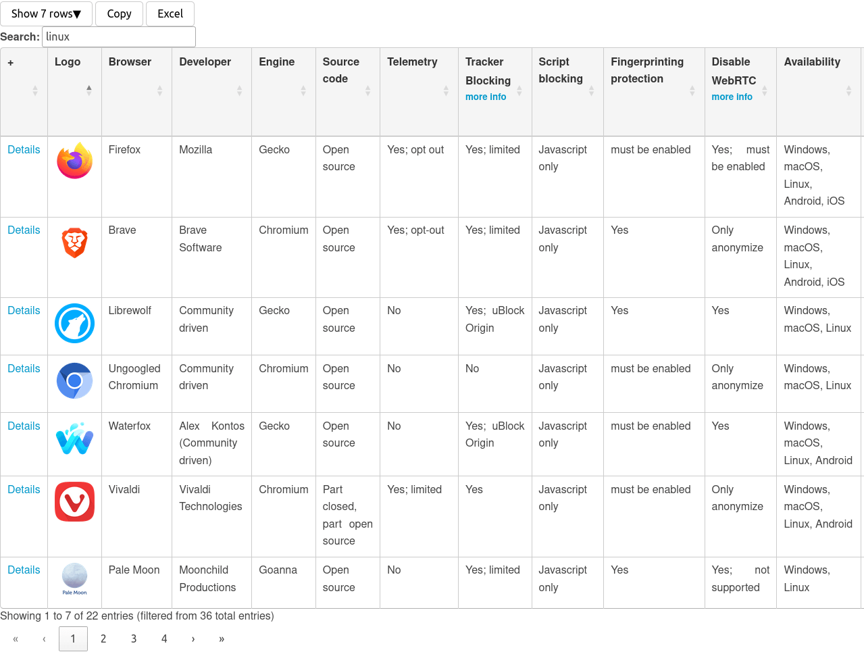Open the Show 7 rows dropdown
Screen dimensions: 864x652
46,14
